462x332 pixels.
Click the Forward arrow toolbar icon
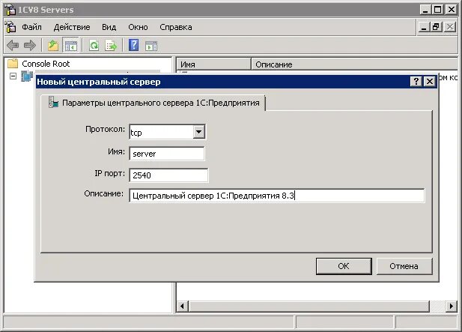tap(29, 46)
